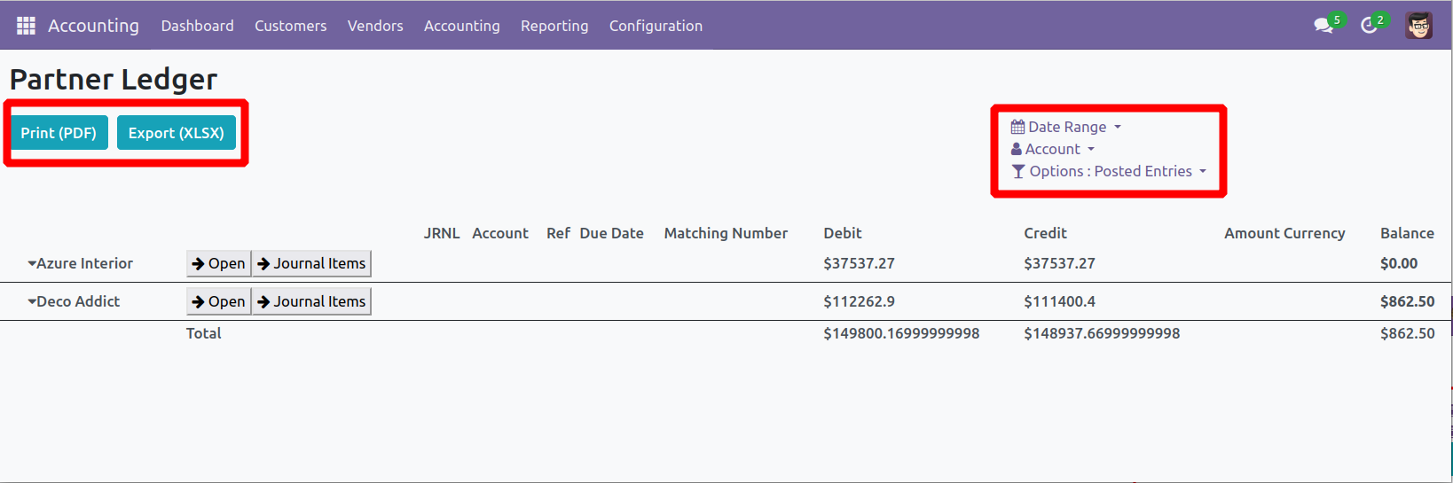1453x483 pixels.
Task: Expand the Options: Posted Entries dropdown
Action: 1203,171
